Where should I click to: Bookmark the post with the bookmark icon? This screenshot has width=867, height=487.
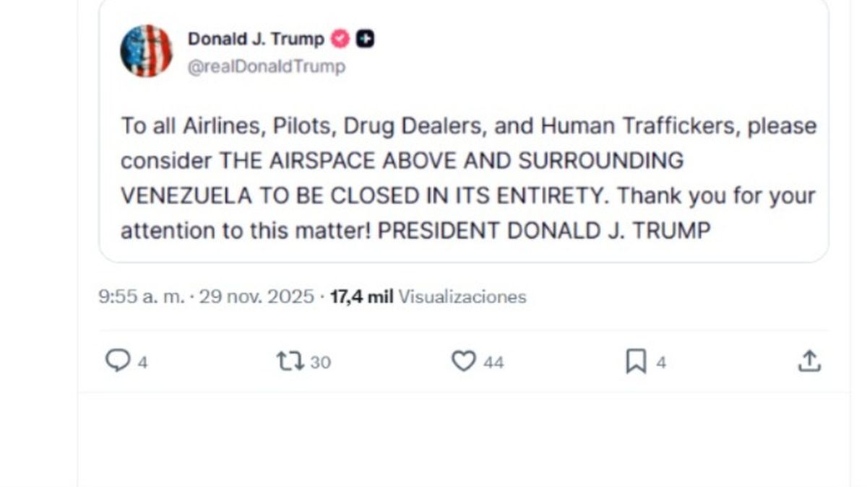click(x=636, y=361)
